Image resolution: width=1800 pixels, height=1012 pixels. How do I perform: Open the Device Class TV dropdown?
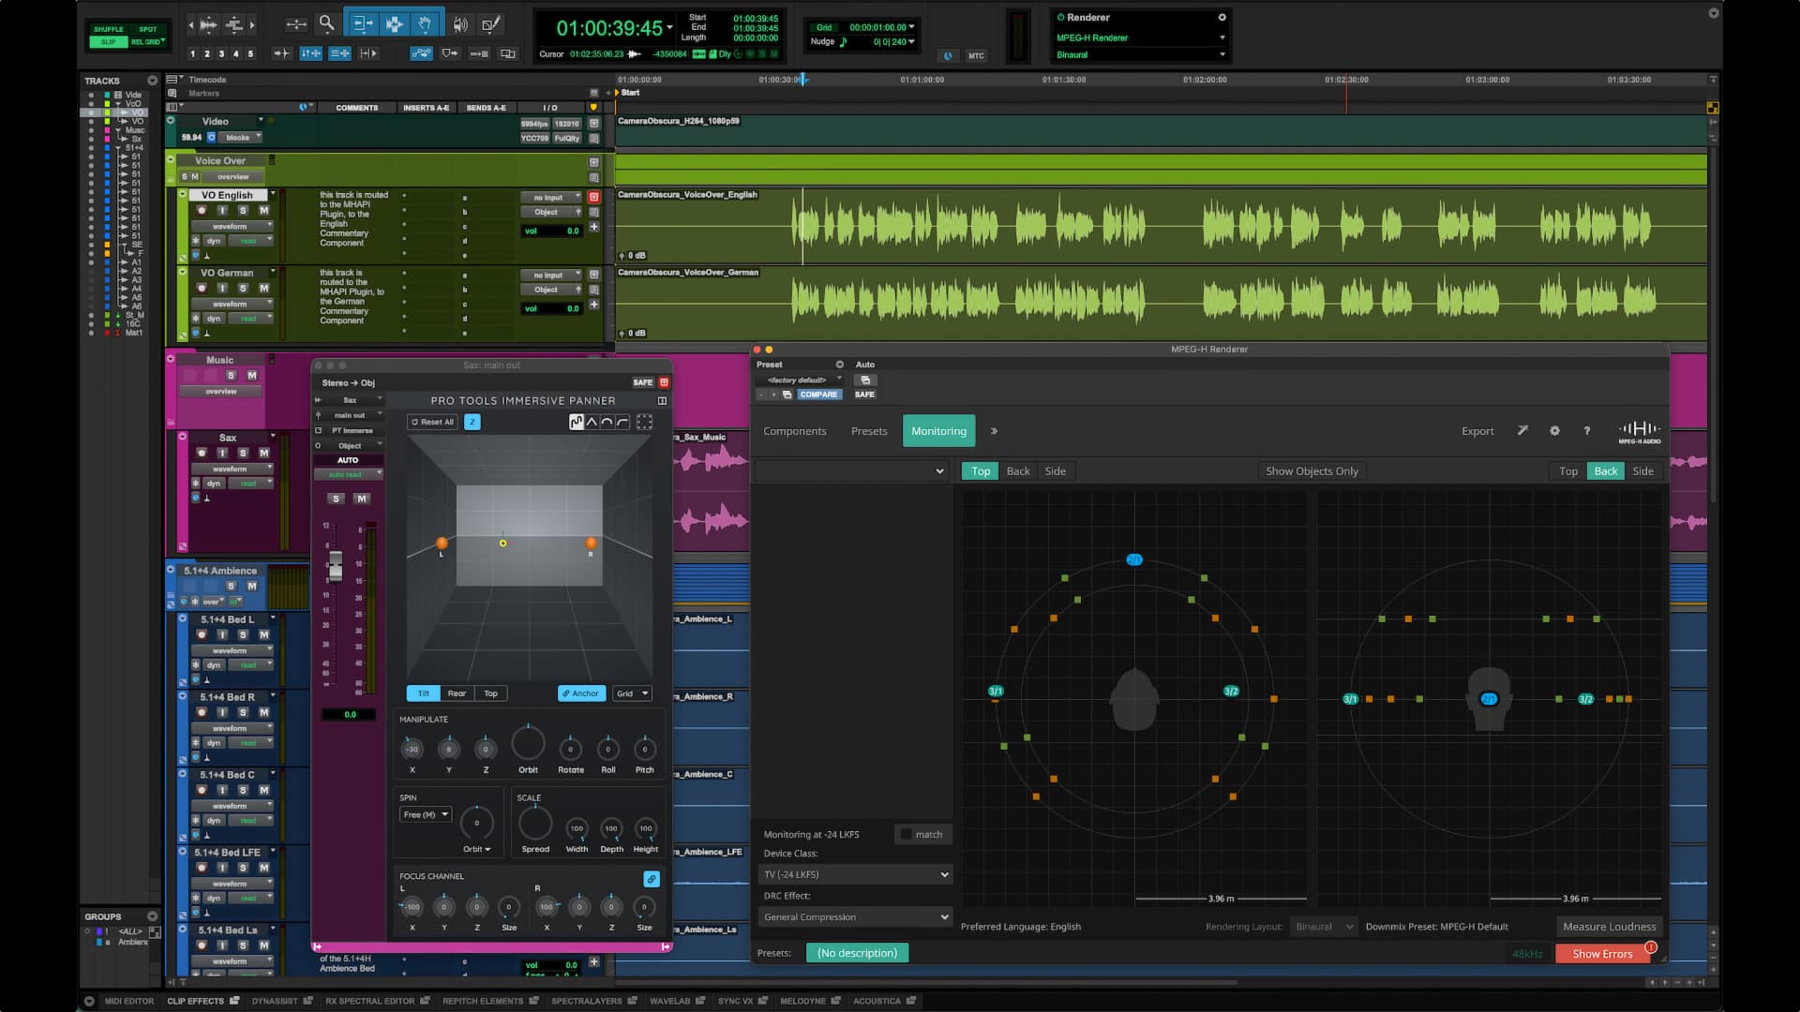pos(855,874)
